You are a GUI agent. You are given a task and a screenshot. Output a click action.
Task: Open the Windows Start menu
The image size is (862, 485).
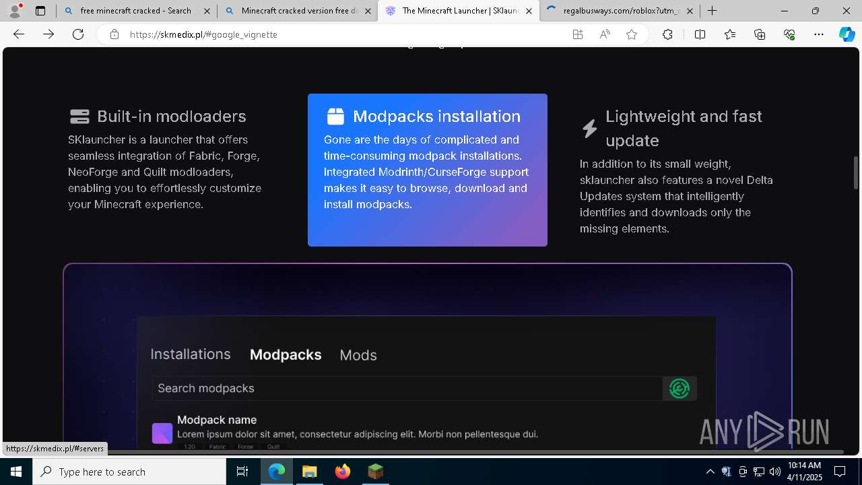coord(16,472)
